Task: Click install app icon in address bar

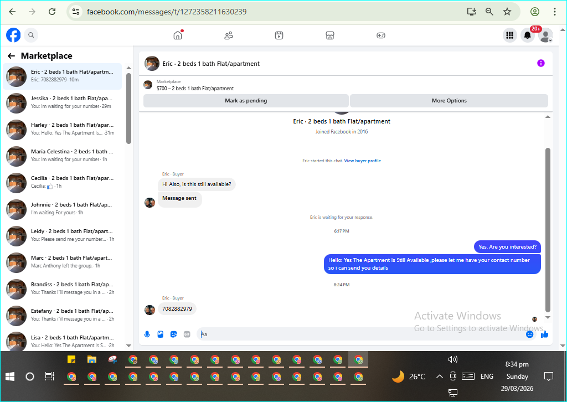Action: tap(472, 12)
